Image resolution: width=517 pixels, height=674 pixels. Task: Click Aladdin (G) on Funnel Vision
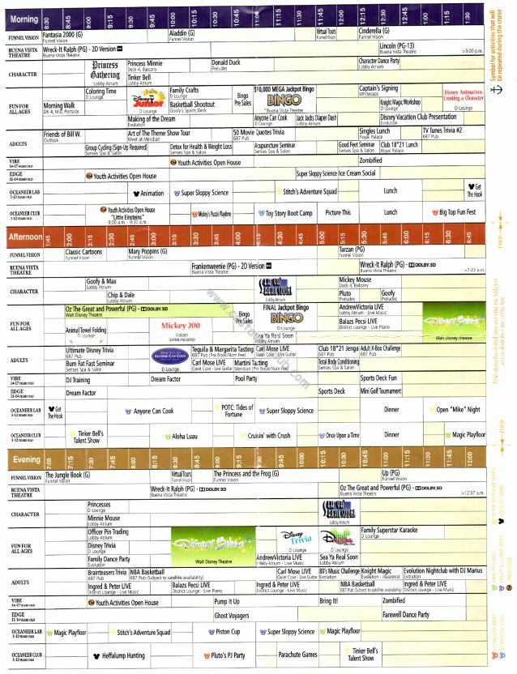click(x=182, y=33)
